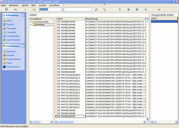The height and width of the screenshot is (128, 179).
Task: Open the Verwaltung menu
Action: (54, 5)
